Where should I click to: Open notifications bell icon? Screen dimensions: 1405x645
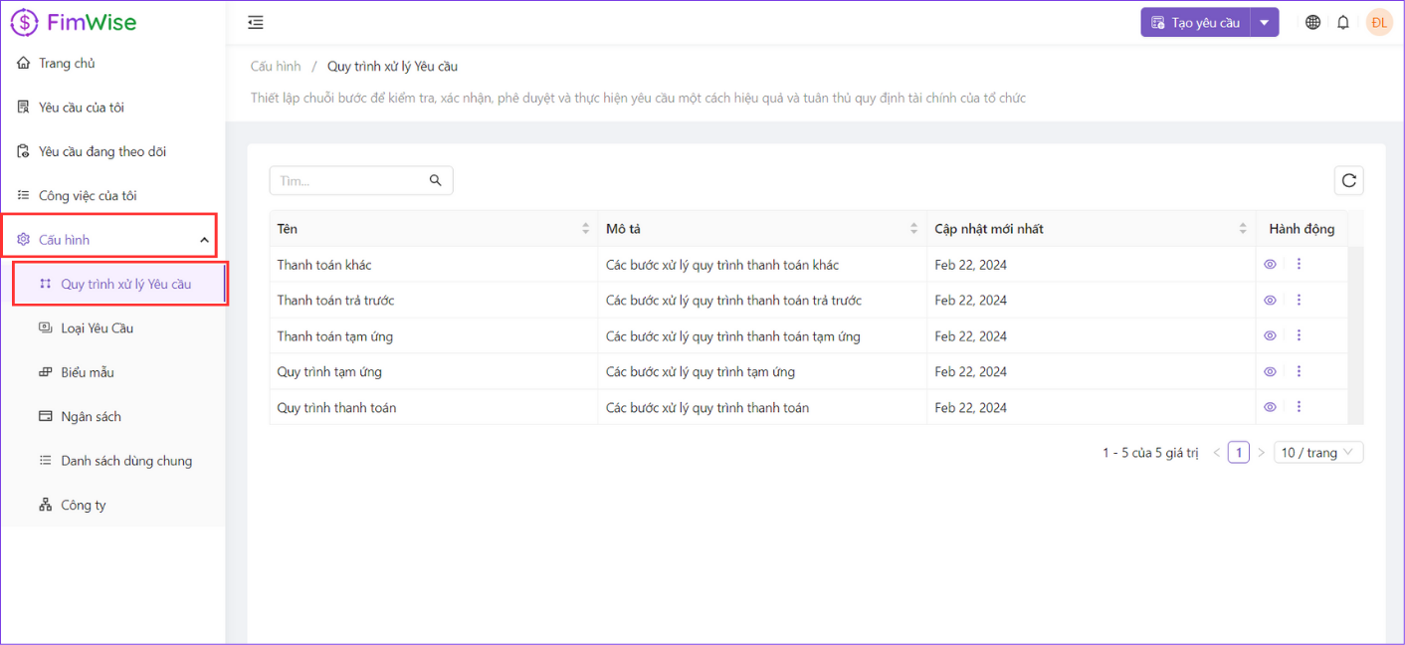point(1343,23)
